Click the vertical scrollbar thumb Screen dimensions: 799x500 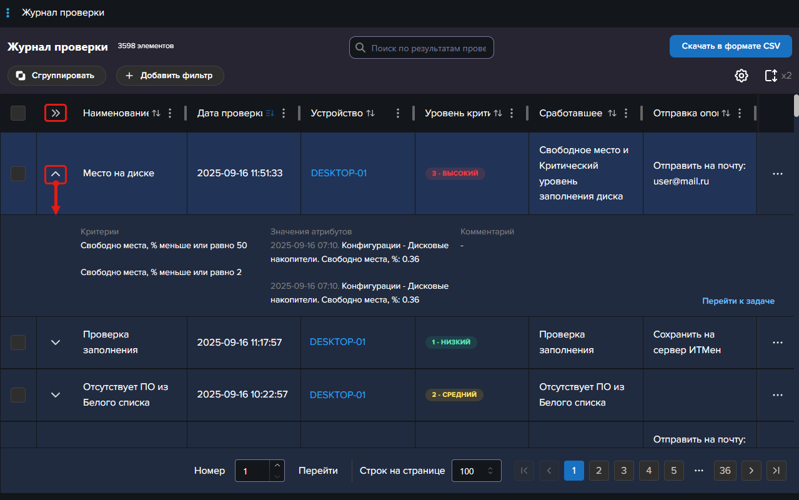point(796,105)
